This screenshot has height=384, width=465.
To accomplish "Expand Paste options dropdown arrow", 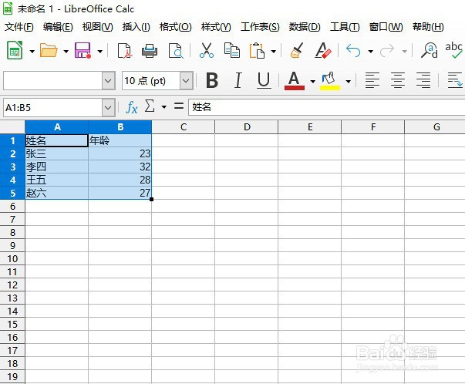I will (274, 52).
